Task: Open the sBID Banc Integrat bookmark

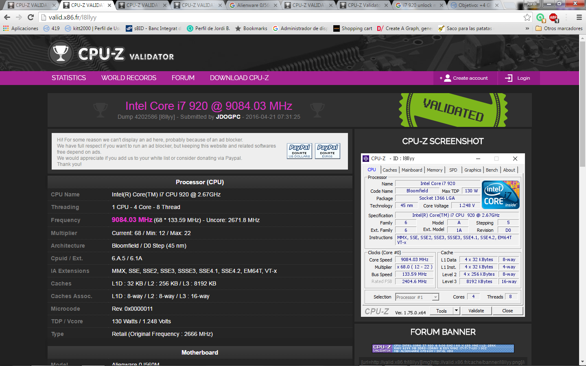Action: point(153,28)
